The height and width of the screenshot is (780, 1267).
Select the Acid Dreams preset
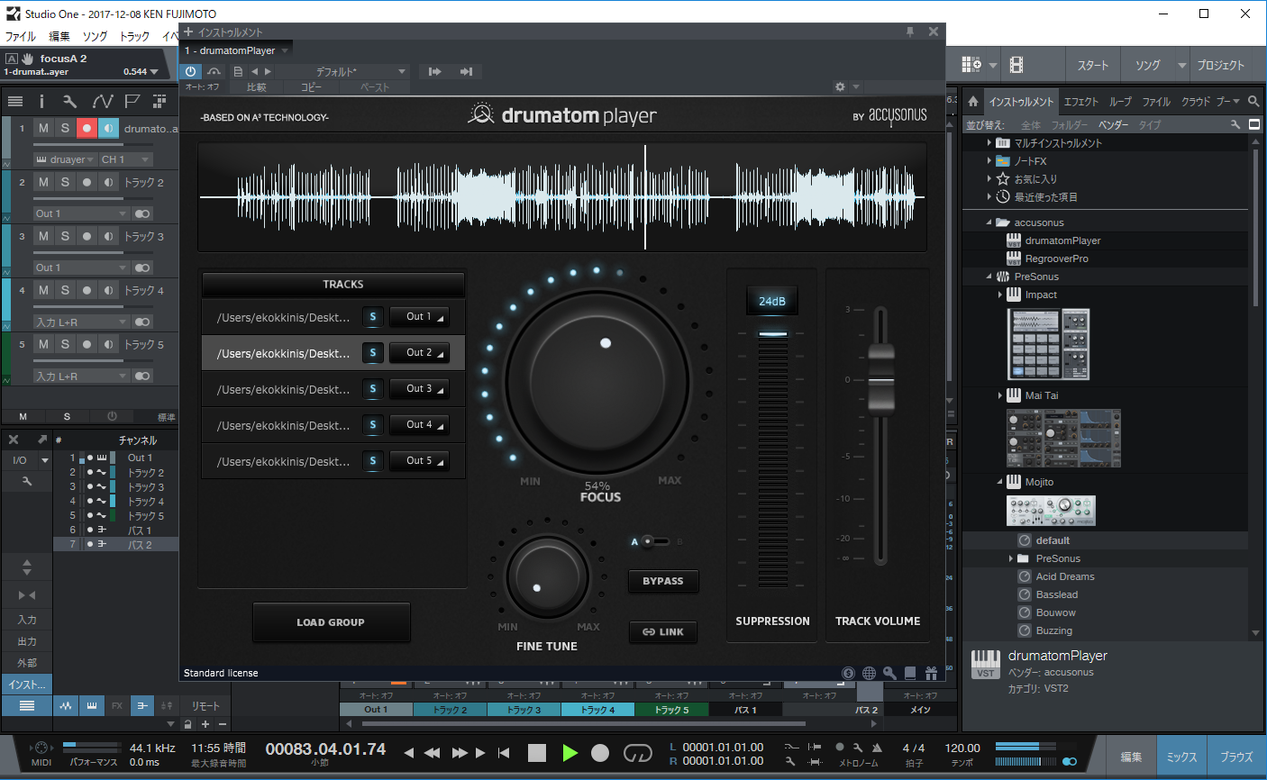click(1065, 576)
